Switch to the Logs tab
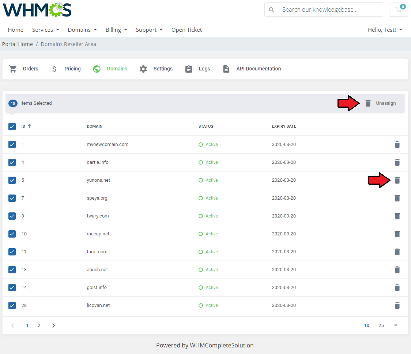Image resolution: width=411 pixels, height=354 pixels. click(x=197, y=69)
